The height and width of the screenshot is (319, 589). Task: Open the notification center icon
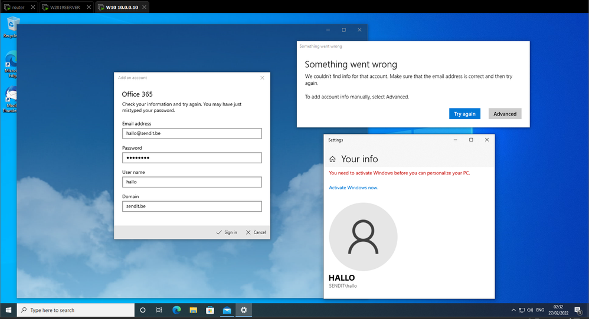click(x=578, y=310)
